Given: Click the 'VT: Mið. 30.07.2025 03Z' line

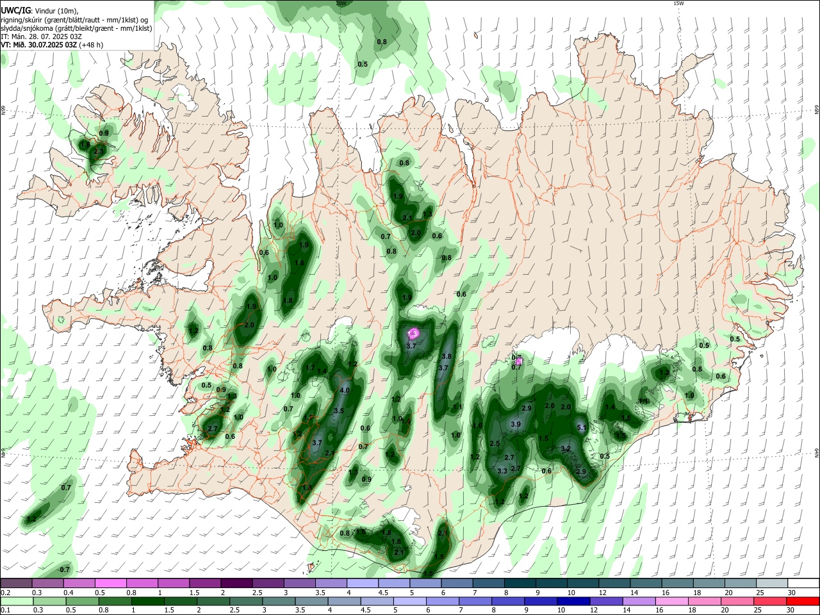Looking at the screenshot, I should pos(40,45).
